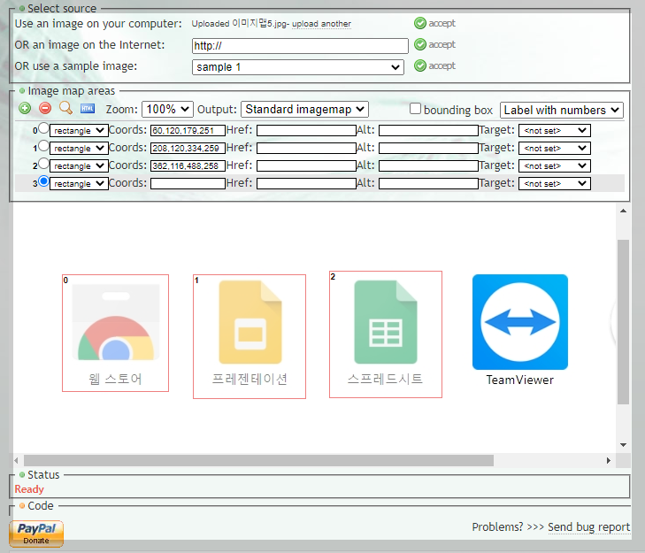This screenshot has width=645, height=553.
Task: Add a new image map area
Action: click(x=25, y=108)
